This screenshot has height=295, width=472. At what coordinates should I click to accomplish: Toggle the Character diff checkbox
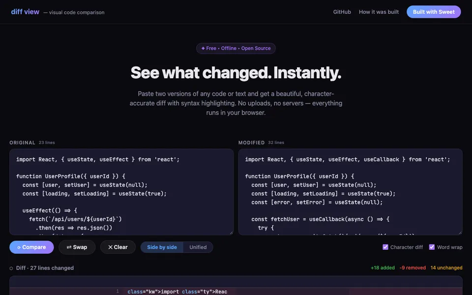(x=385, y=247)
